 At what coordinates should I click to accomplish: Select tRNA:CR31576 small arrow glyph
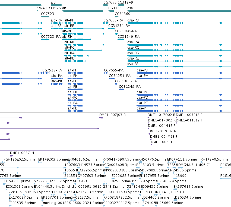tap(37, 11)
